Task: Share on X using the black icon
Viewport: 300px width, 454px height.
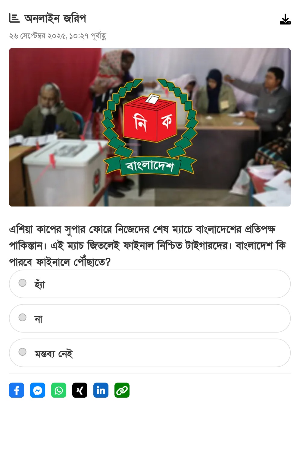Action: [80, 390]
